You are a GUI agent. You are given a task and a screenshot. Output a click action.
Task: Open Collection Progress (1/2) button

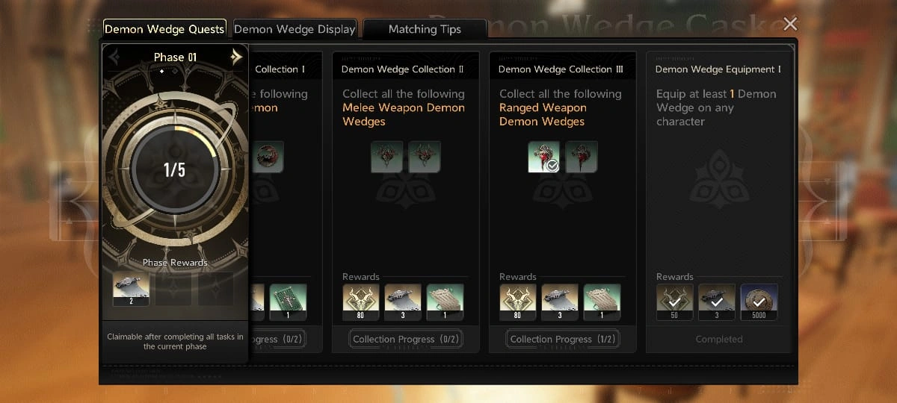pyautogui.click(x=563, y=339)
